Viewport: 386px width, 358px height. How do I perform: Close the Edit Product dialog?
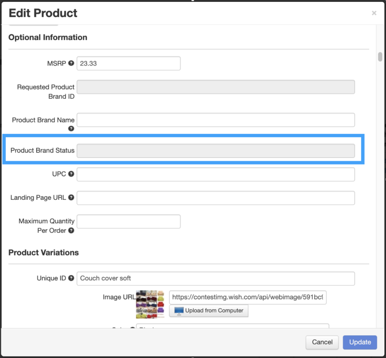pyautogui.click(x=374, y=13)
